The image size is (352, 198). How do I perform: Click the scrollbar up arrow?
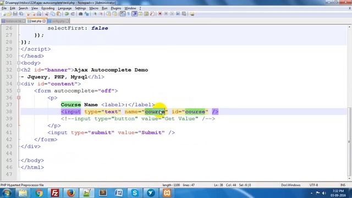coord(349,27)
